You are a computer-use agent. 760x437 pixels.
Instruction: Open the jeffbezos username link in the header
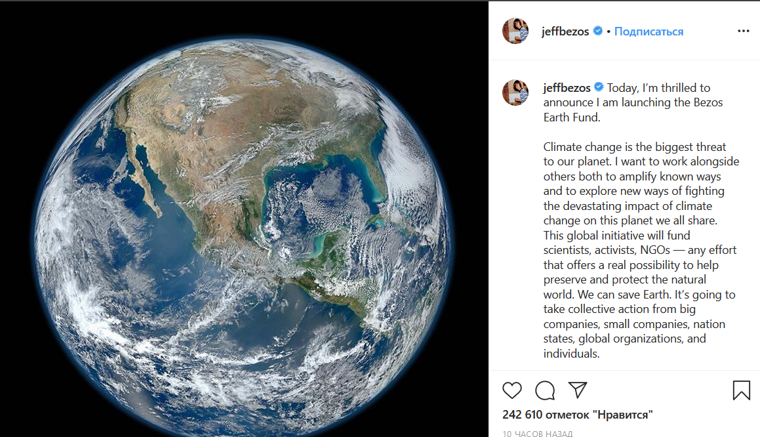(565, 31)
